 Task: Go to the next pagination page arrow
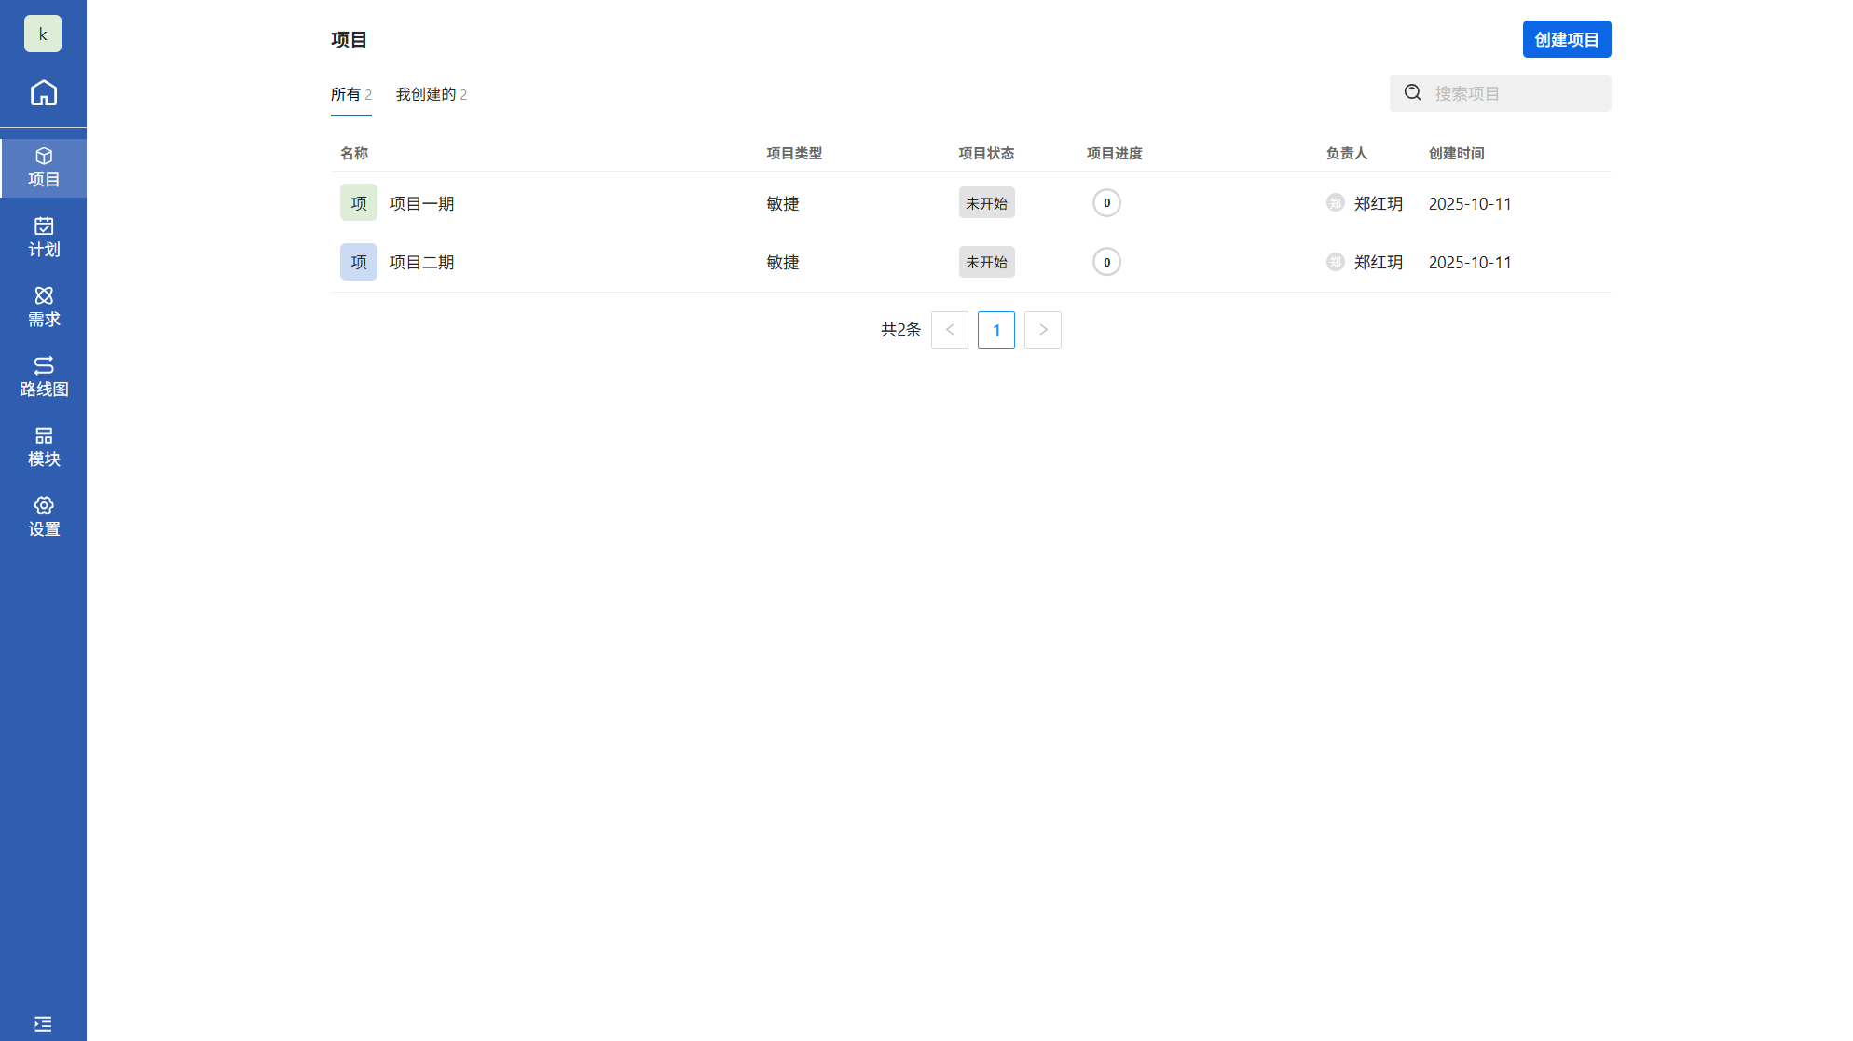(x=1043, y=330)
